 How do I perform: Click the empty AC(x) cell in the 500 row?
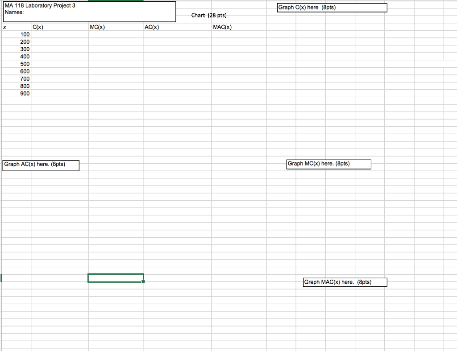pos(178,64)
